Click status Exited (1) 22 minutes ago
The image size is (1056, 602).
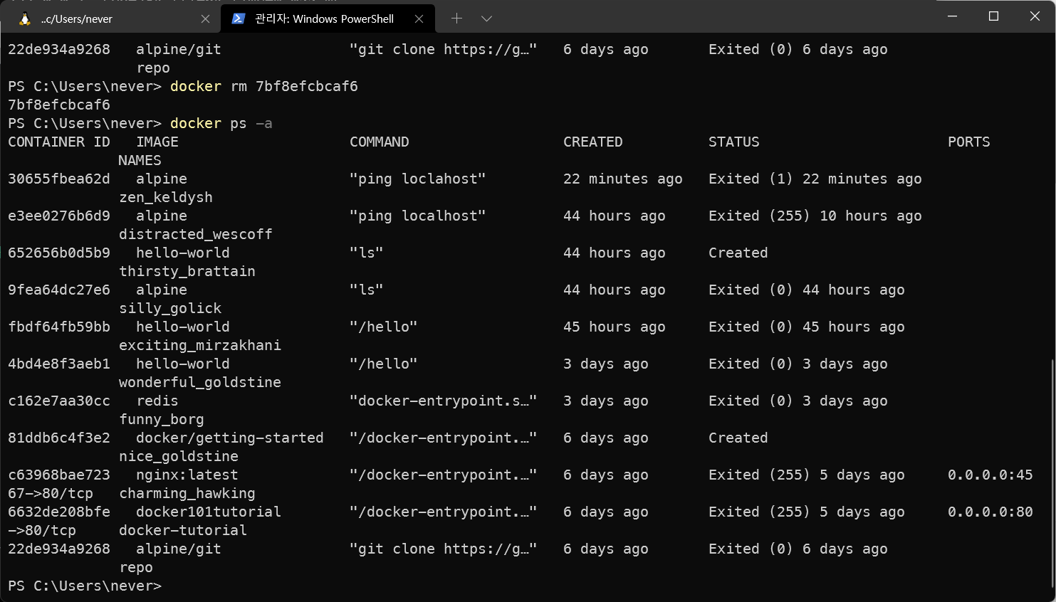[815, 179]
